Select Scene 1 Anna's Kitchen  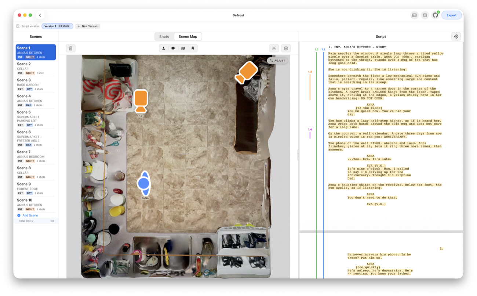pyautogui.click(x=36, y=52)
